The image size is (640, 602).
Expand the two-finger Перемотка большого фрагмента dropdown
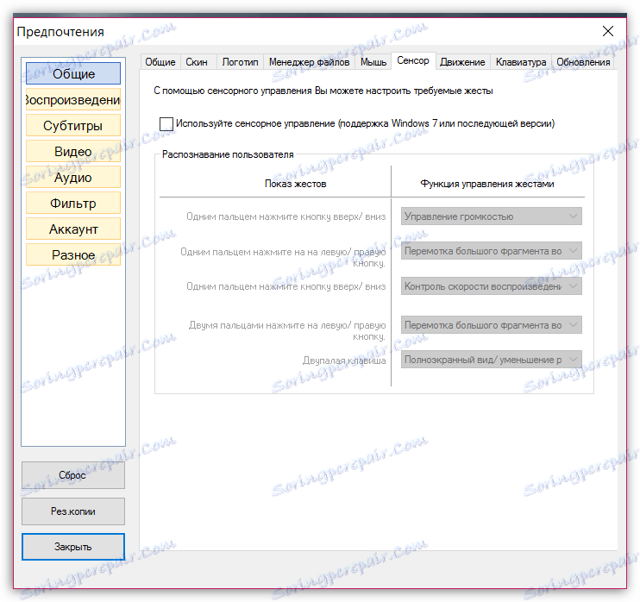click(x=492, y=325)
